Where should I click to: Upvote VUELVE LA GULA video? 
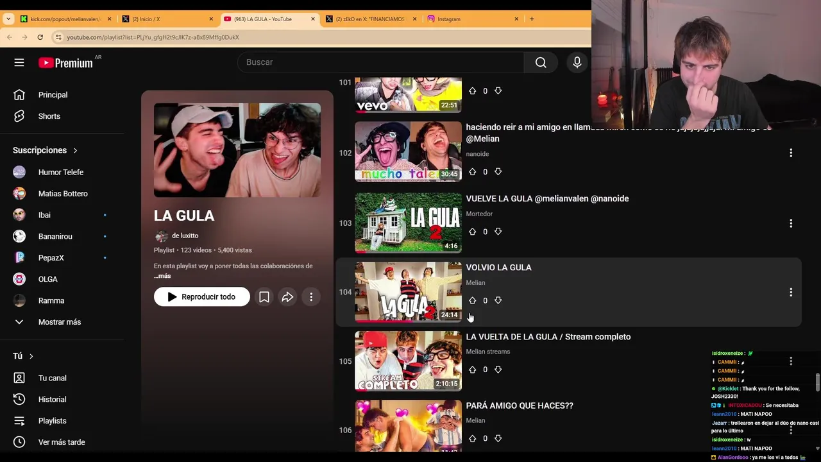[x=473, y=232]
